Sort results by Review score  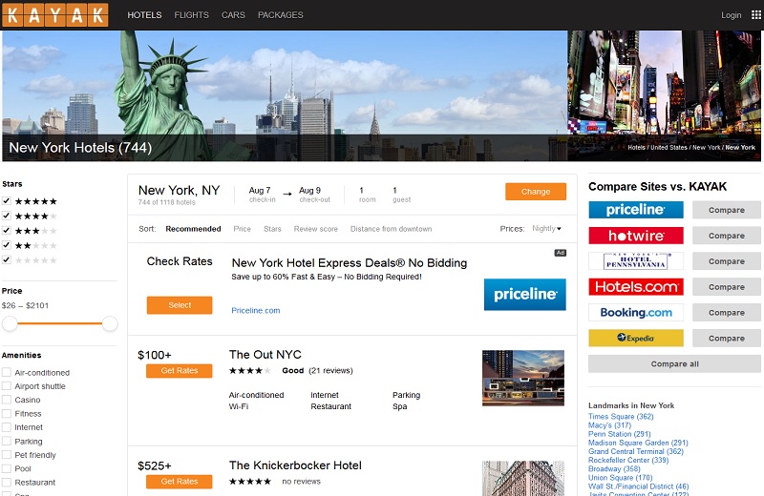pyautogui.click(x=316, y=229)
